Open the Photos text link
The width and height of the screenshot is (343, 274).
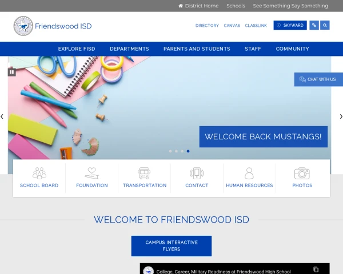coord(302,186)
